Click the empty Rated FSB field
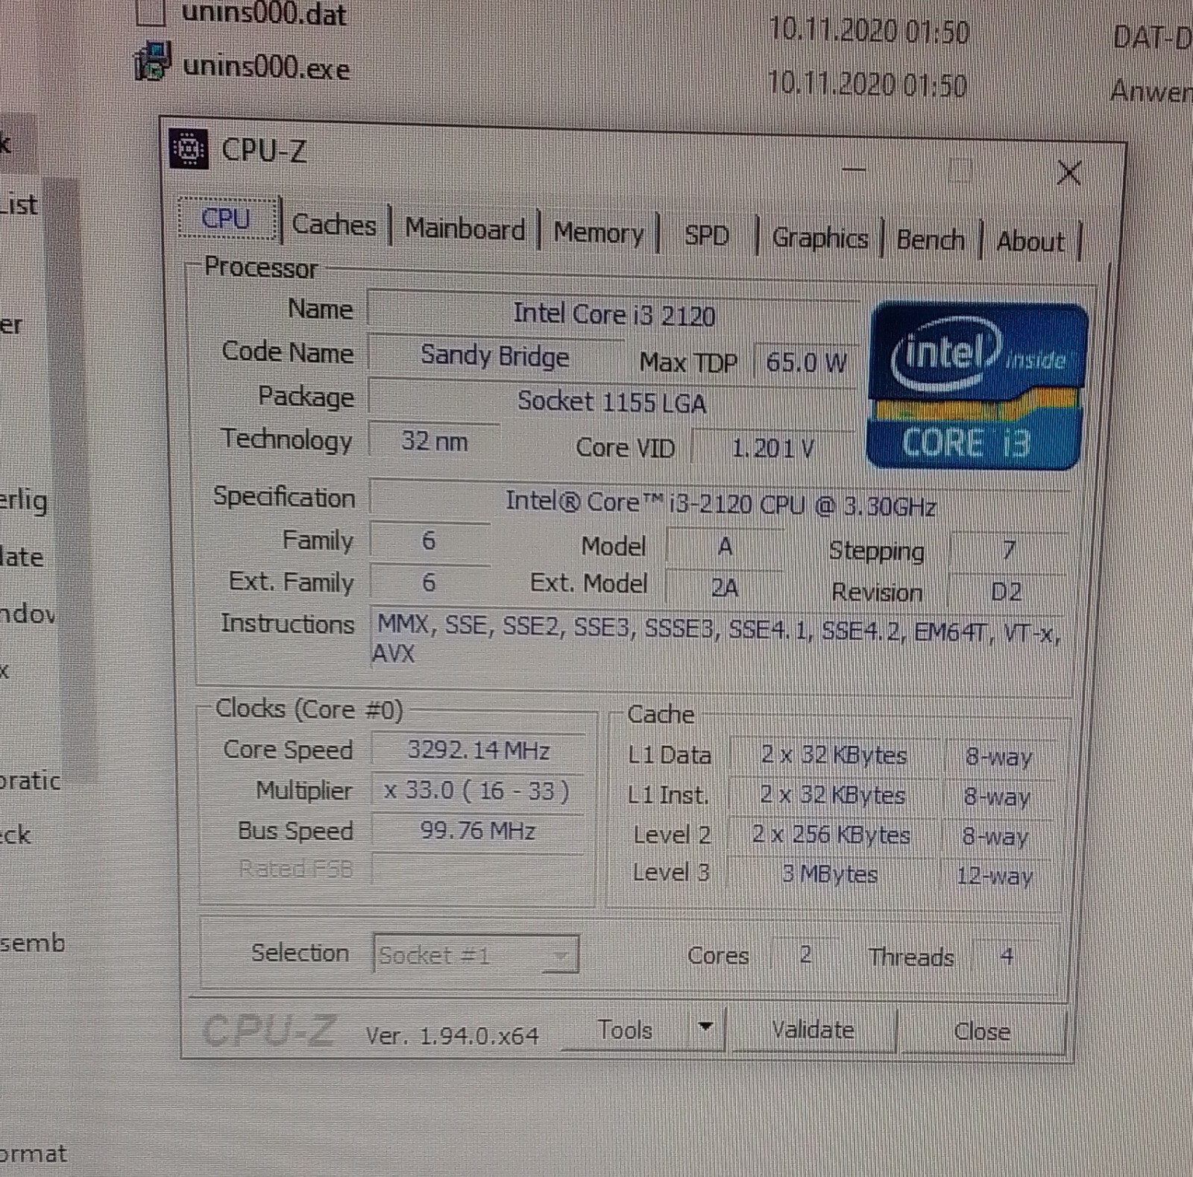Image resolution: width=1193 pixels, height=1177 pixels. [477, 869]
